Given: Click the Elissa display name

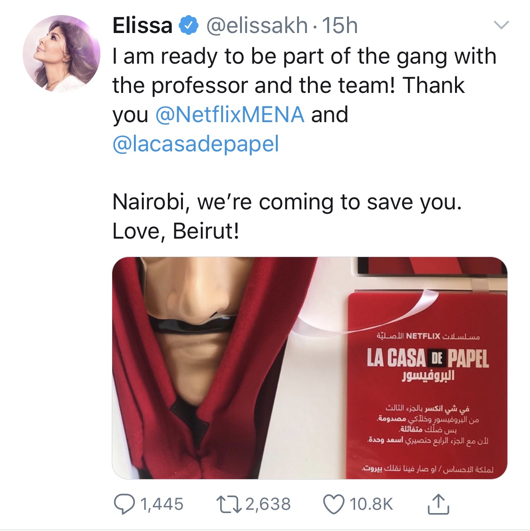Looking at the screenshot, I should coord(142,25).
